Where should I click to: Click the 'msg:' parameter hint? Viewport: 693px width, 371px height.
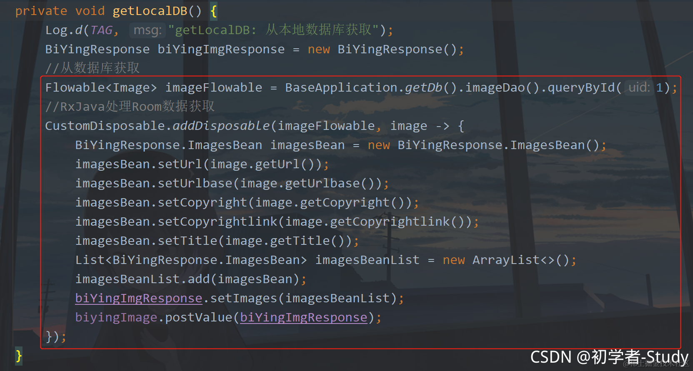148,30
